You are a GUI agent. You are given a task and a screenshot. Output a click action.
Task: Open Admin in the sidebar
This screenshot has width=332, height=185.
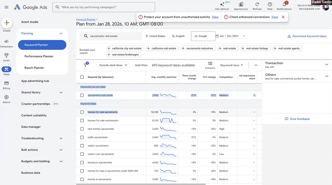[x=6, y=99]
